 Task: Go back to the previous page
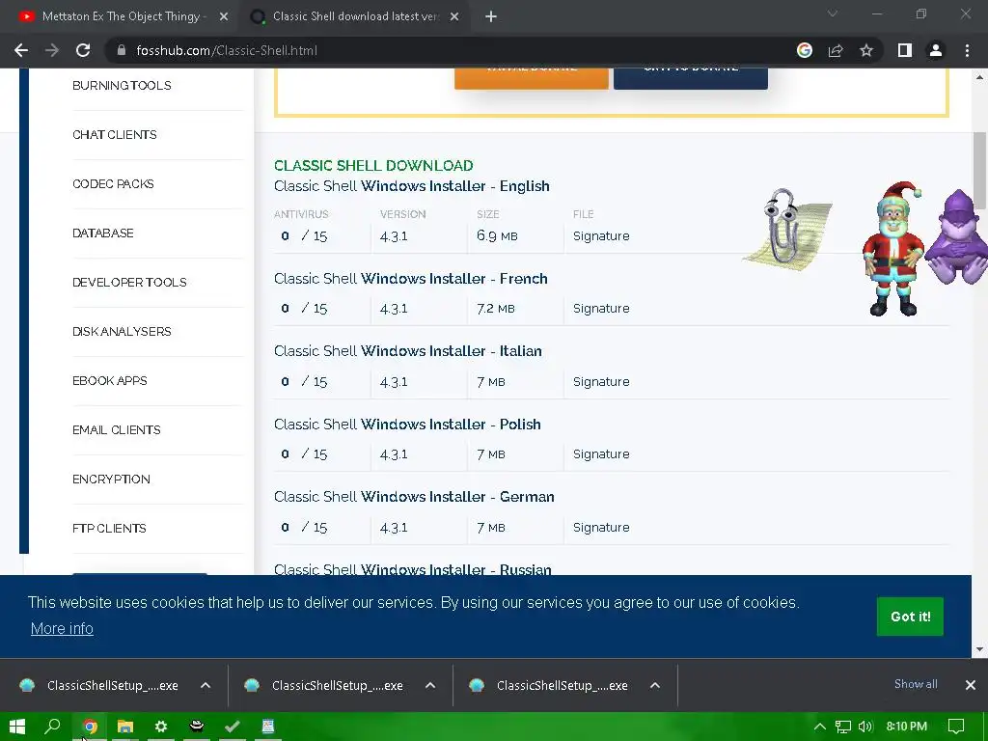coord(21,50)
